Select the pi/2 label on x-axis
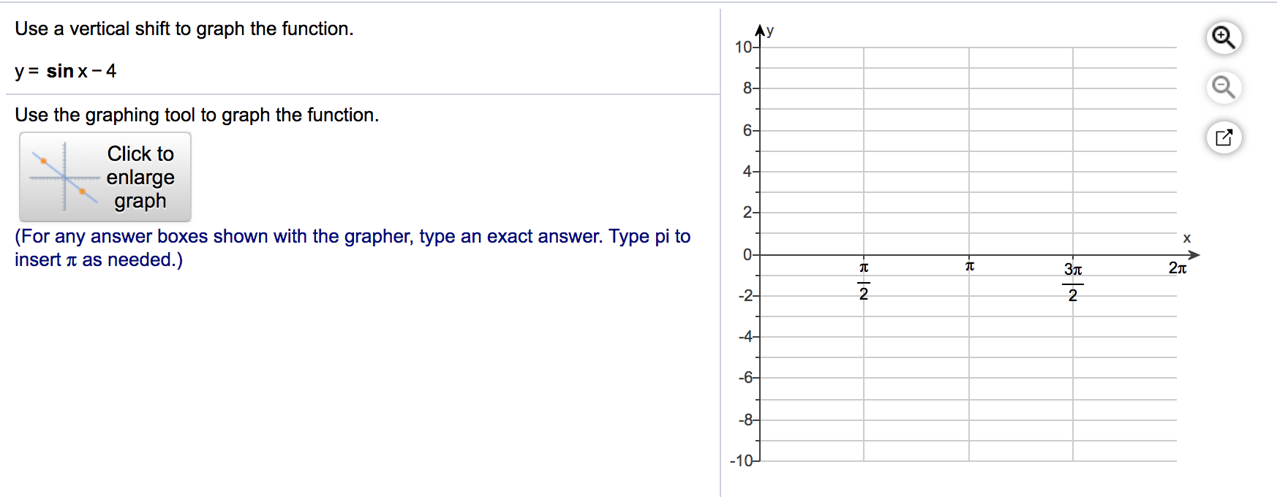Screen dimensions: 1277x497 (x=865, y=281)
